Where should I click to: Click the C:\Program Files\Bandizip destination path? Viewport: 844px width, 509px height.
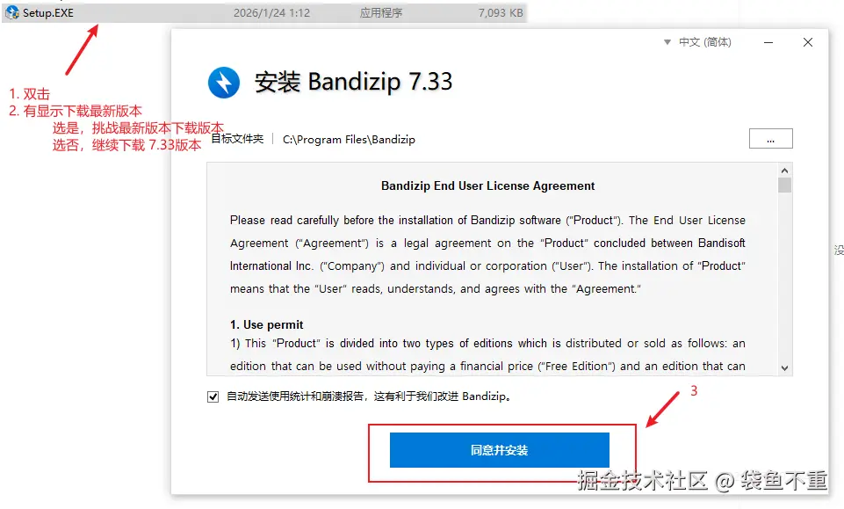point(349,140)
